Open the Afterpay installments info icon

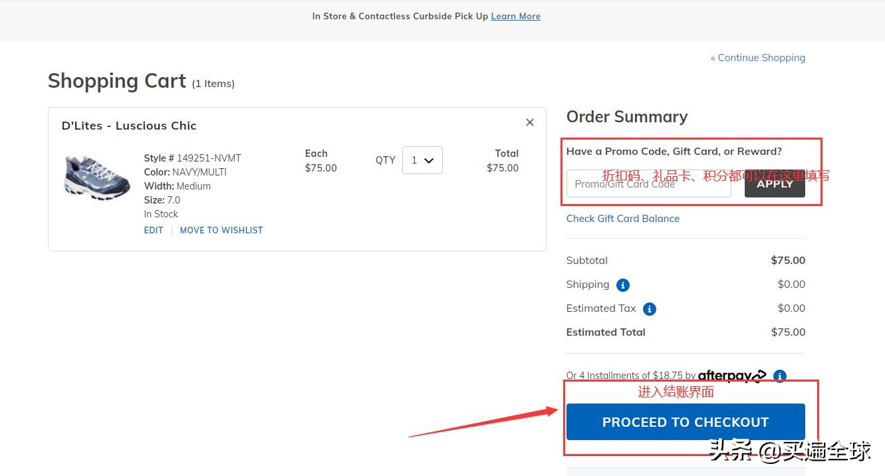[780, 376]
